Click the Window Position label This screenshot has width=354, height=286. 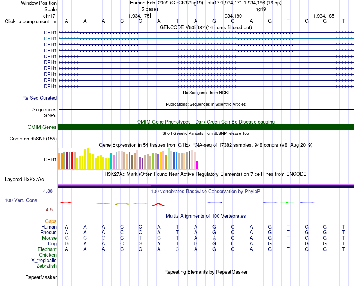tap(39, 3)
